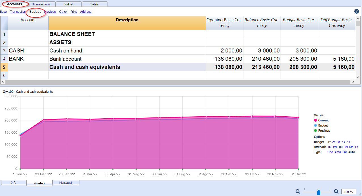Open the Budget table tab
The width and height of the screenshot is (362, 196).
click(x=68, y=4)
